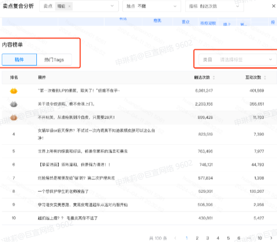Viewport: 277px width, 242px height.
Task: Click pagination ellipsis to jump pages
Action: (249, 238)
